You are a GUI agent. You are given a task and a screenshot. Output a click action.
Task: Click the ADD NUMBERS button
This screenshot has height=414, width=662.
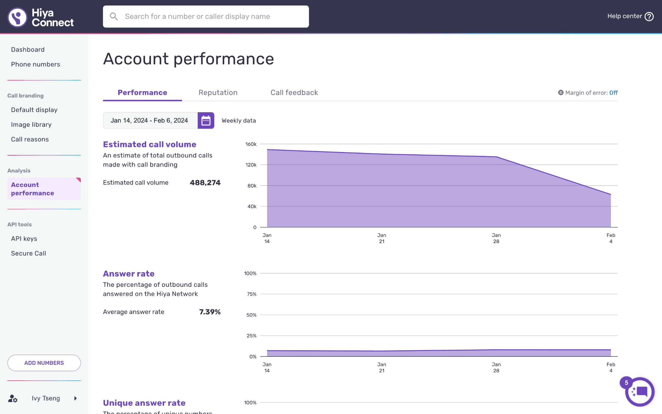pos(44,363)
